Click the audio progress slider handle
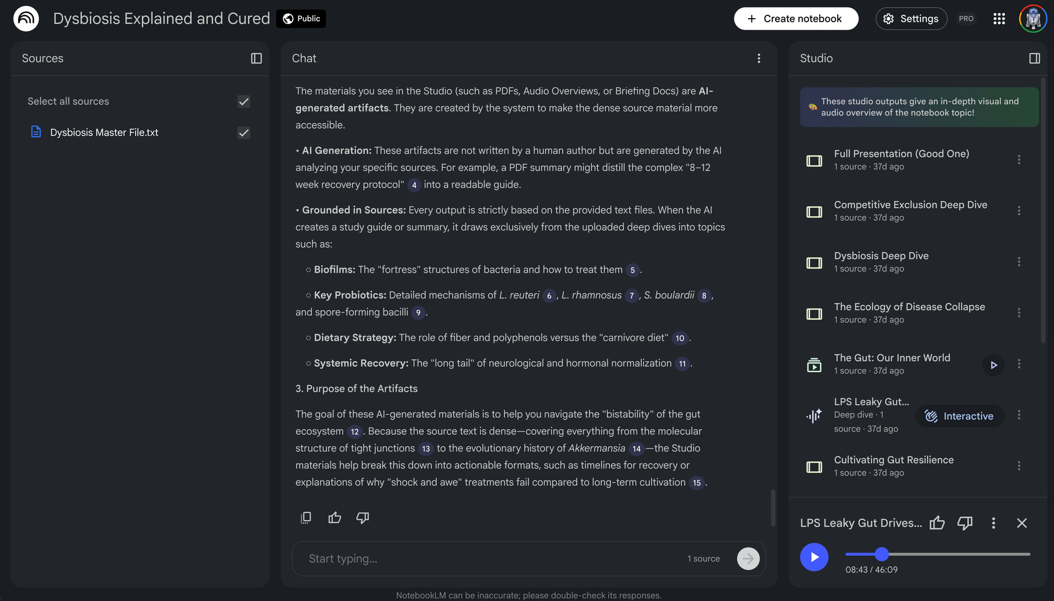This screenshot has width=1054, height=601. 882,554
